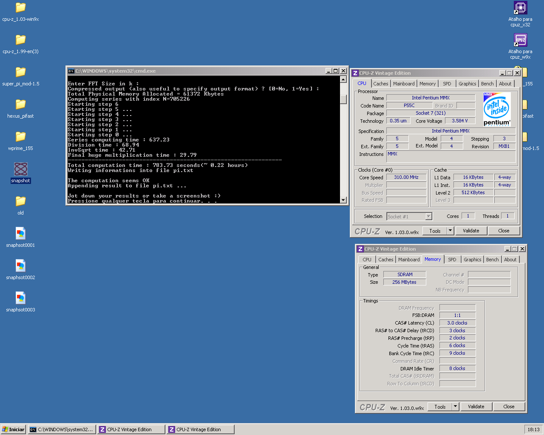Click Validate button in upper CPU-Z window
Viewport: 544px width, 435px height.
(x=471, y=231)
